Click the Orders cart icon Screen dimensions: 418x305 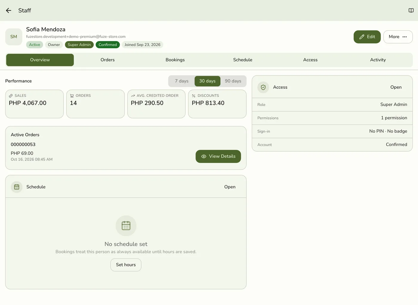[72, 96]
